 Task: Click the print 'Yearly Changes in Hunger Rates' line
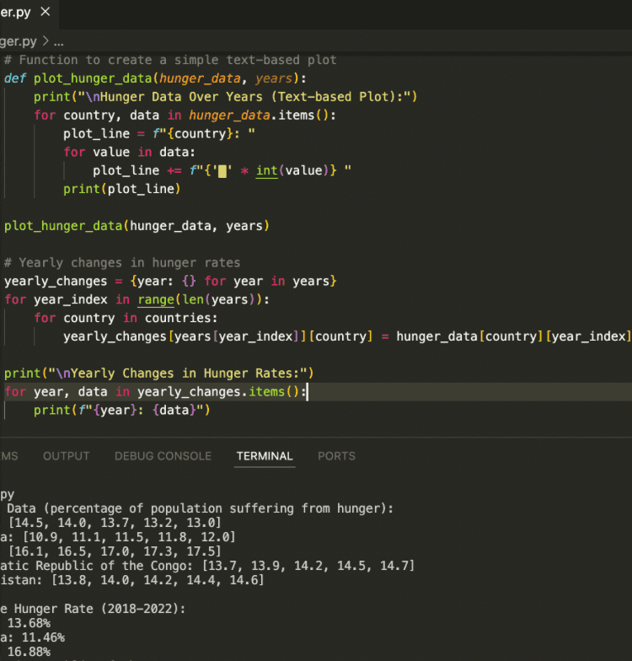coord(158,373)
